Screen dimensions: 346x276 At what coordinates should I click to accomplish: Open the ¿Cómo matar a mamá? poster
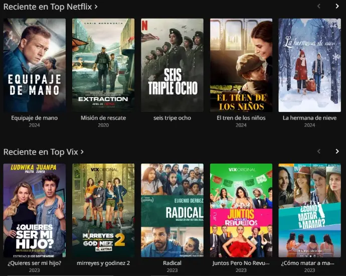click(x=309, y=210)
